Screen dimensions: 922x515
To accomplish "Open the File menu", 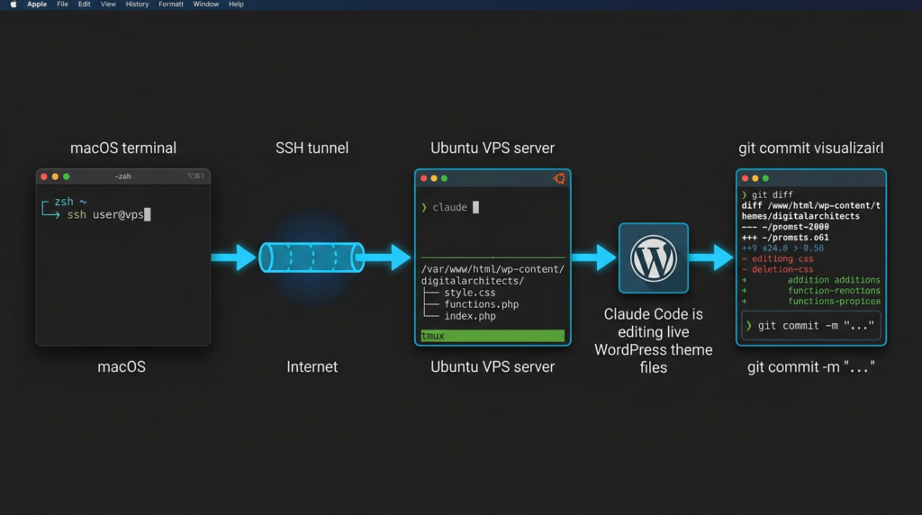I will (x=62, y=5).
